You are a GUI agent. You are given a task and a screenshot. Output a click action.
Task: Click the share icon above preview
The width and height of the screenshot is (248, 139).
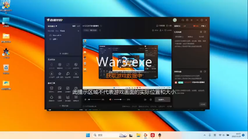(x=167, y=26)
